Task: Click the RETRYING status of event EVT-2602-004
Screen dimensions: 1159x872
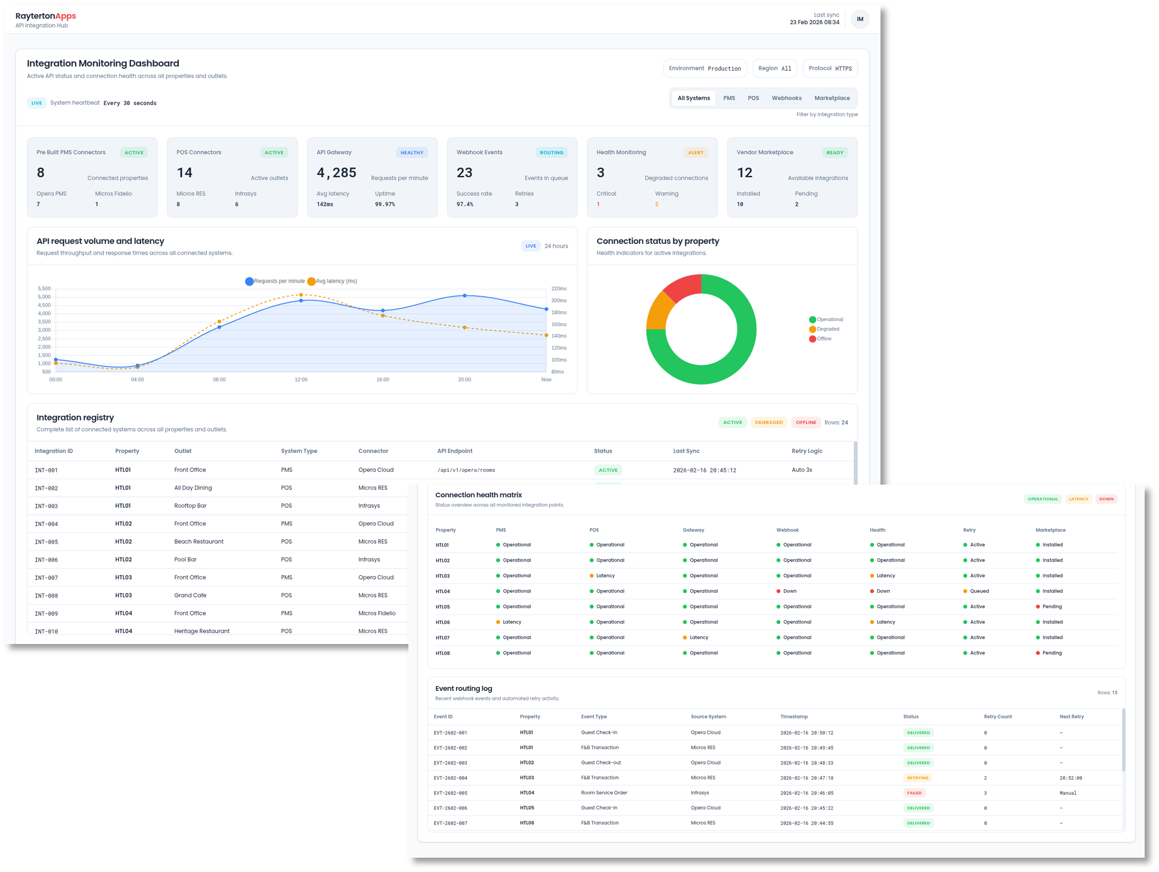Action: coord(918,778)
